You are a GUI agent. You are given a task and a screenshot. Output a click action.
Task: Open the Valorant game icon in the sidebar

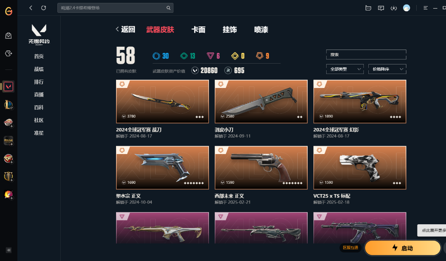[x=8, y=86]
